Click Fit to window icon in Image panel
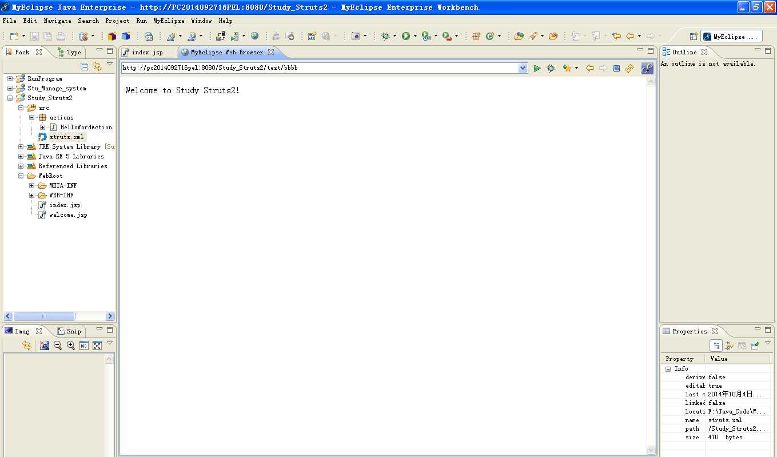Viewport: 777px width, 457px height. point(97,345)
